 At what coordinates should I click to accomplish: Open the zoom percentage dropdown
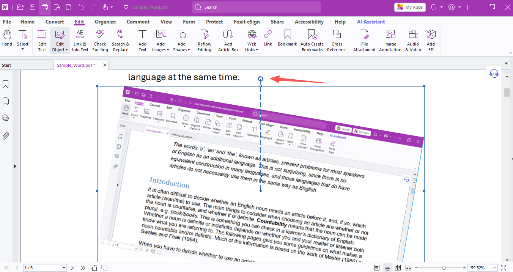[x=494, y=268]
